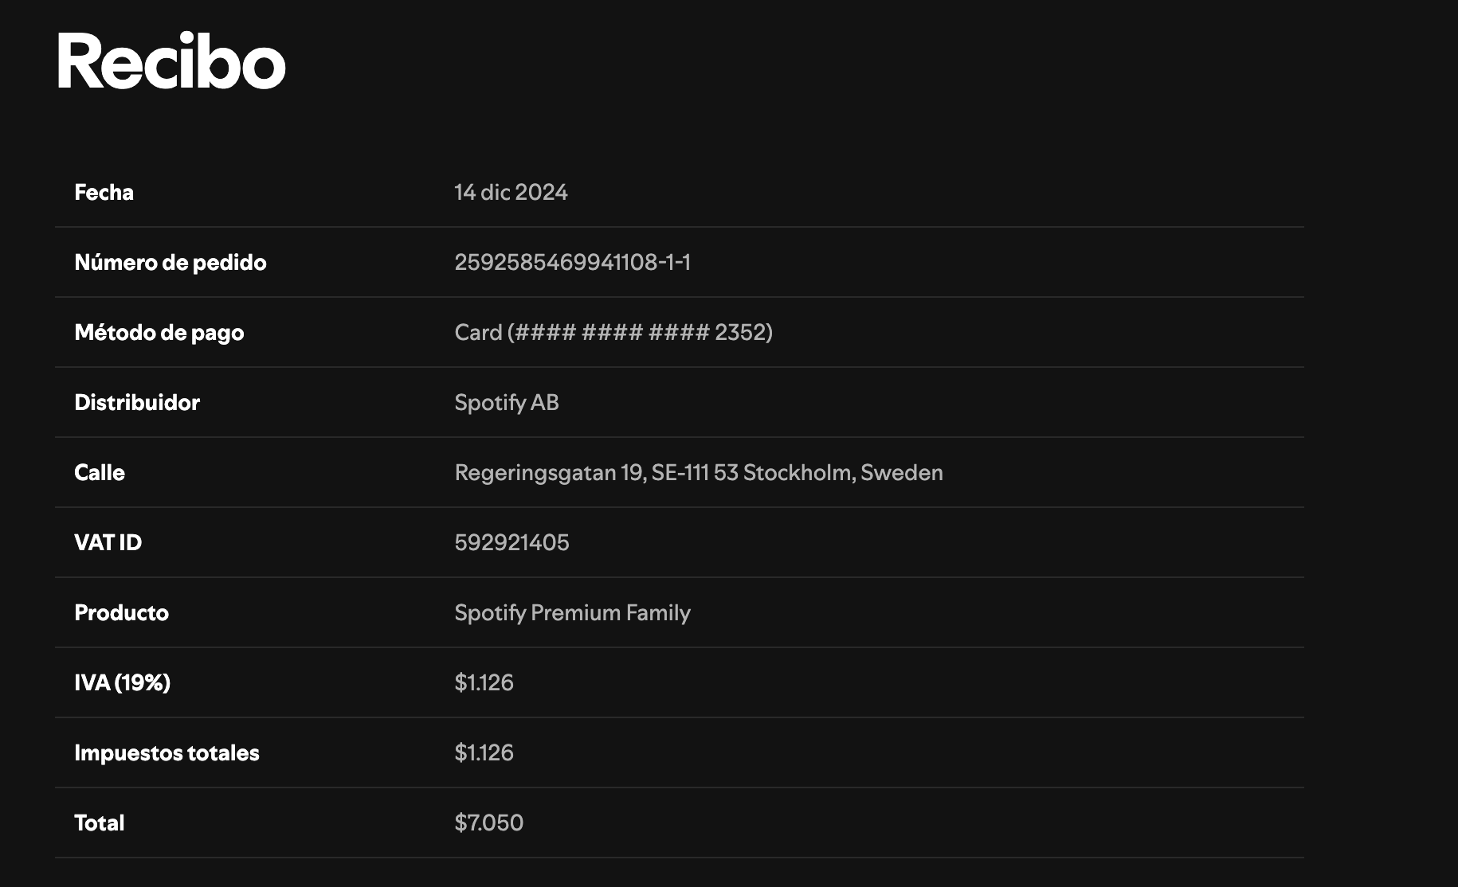The width and height of the screenshot is (1458, 887).
Task: Click the Número de pedido label
Action: click(170, 262)
